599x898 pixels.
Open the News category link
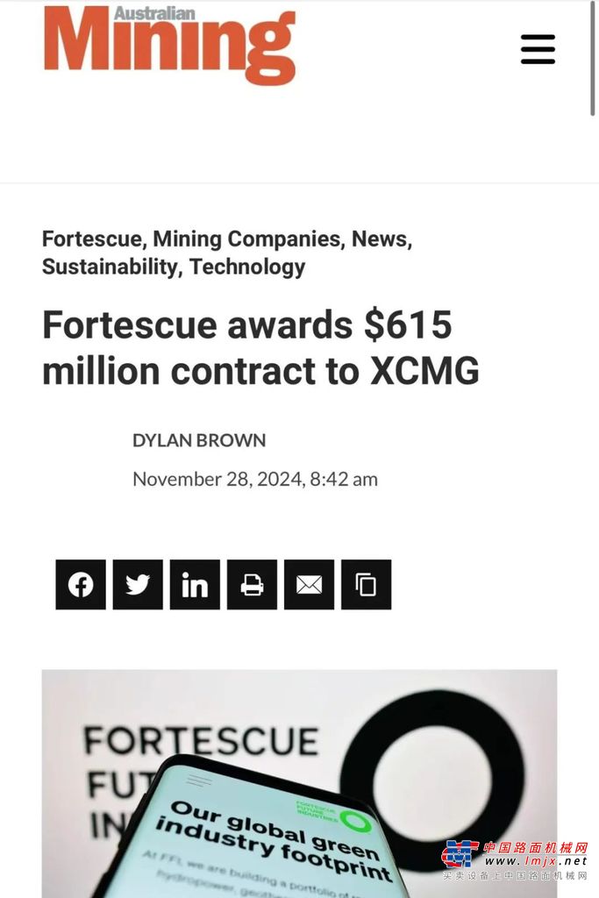coord(379,239)
